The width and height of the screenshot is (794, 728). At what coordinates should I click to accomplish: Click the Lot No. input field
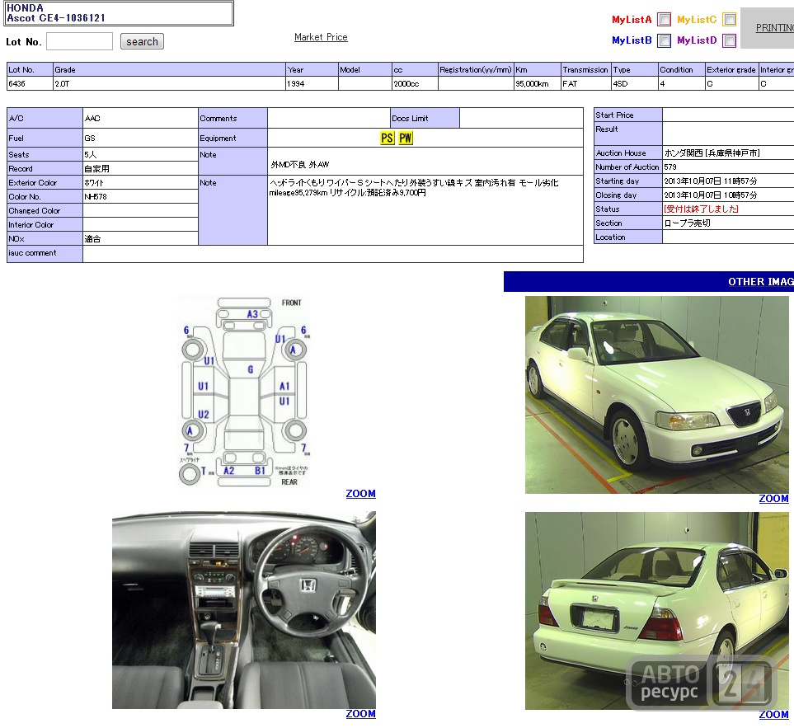point(79,41)
